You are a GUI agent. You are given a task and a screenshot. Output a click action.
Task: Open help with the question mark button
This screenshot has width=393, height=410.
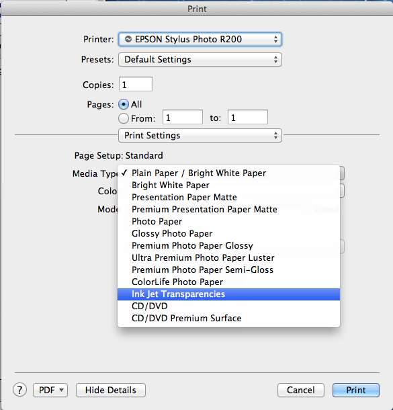click(x=19, y=390)
